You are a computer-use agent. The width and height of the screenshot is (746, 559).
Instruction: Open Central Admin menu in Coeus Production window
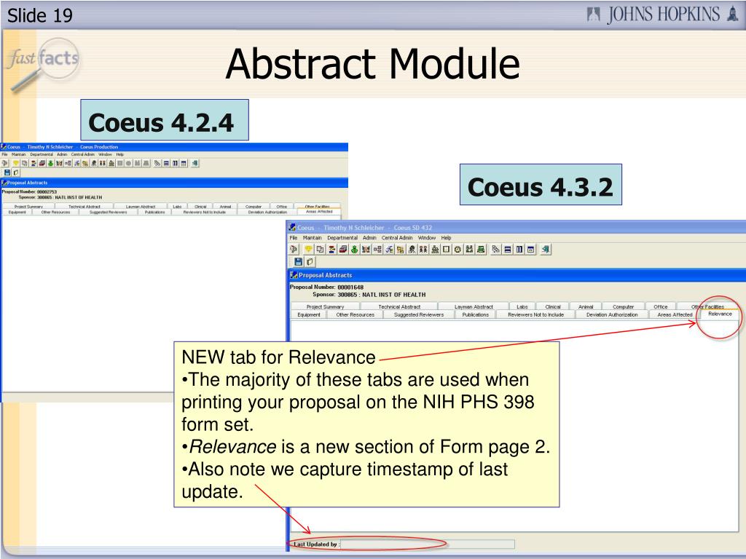coord(83,154)
